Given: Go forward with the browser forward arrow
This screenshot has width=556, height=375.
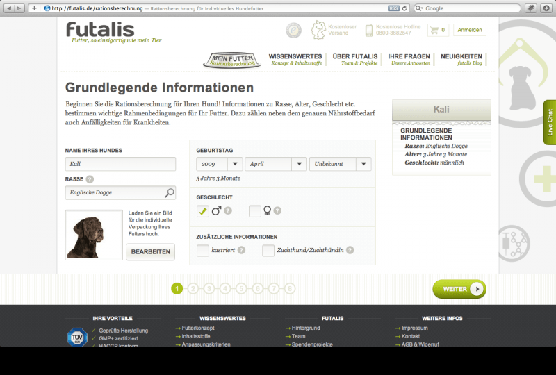Looking at the screenshot, I should 19,8.
